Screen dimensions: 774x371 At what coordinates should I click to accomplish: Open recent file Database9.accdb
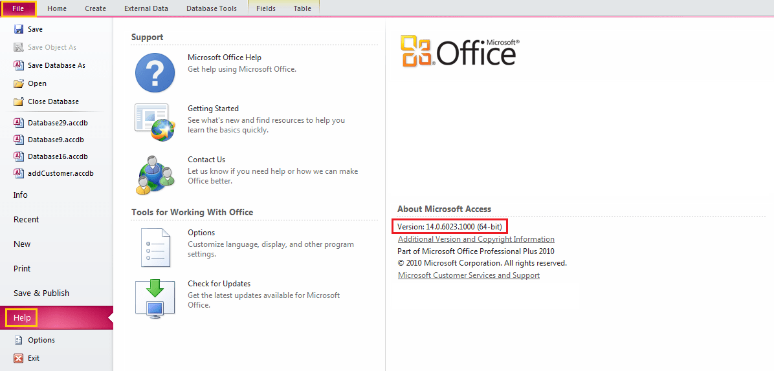(x=56, y=140)
